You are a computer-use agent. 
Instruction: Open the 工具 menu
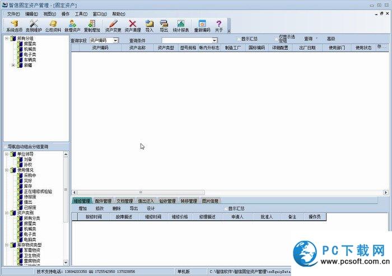click(x=81, y=14)
